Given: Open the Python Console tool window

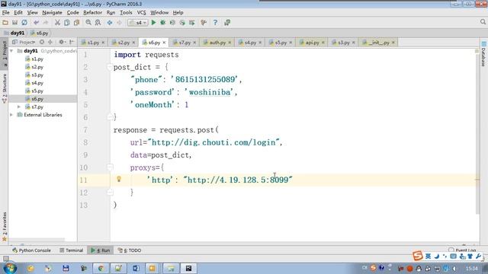Looking at the screenshot, I should click(x=31, y=250).
